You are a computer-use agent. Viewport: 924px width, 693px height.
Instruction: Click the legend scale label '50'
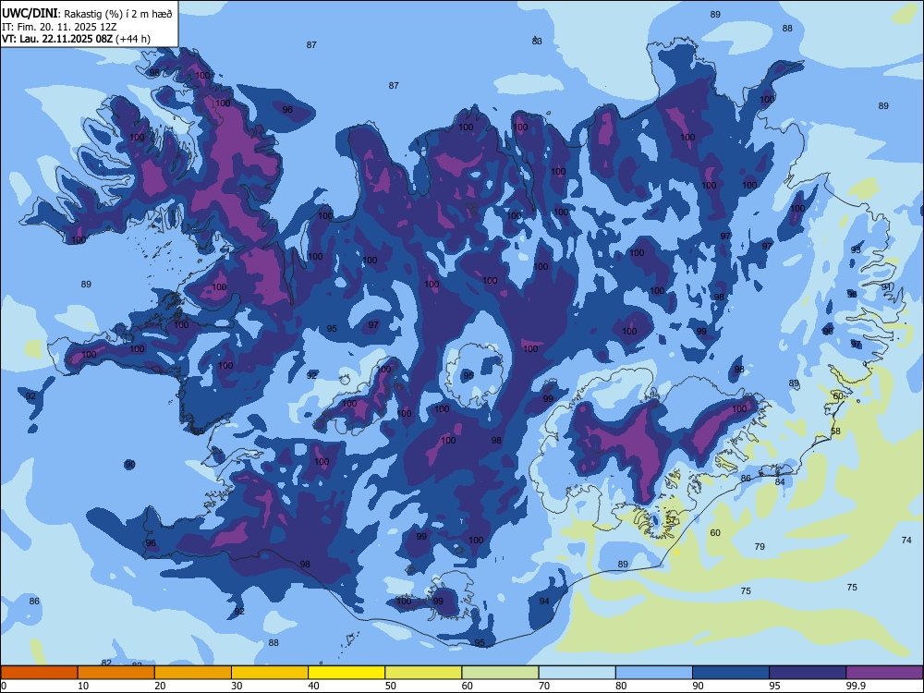click(x=391, y=686)
